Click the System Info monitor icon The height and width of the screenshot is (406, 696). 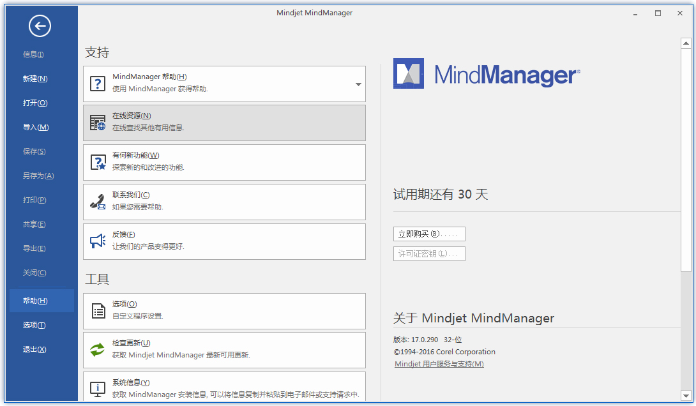(98, 389)
